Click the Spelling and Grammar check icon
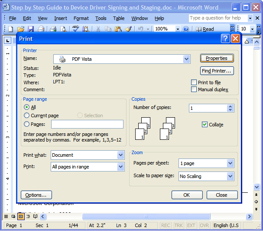Image resolution: width=263 pixels, height=231 pixels. click(76, 29)
